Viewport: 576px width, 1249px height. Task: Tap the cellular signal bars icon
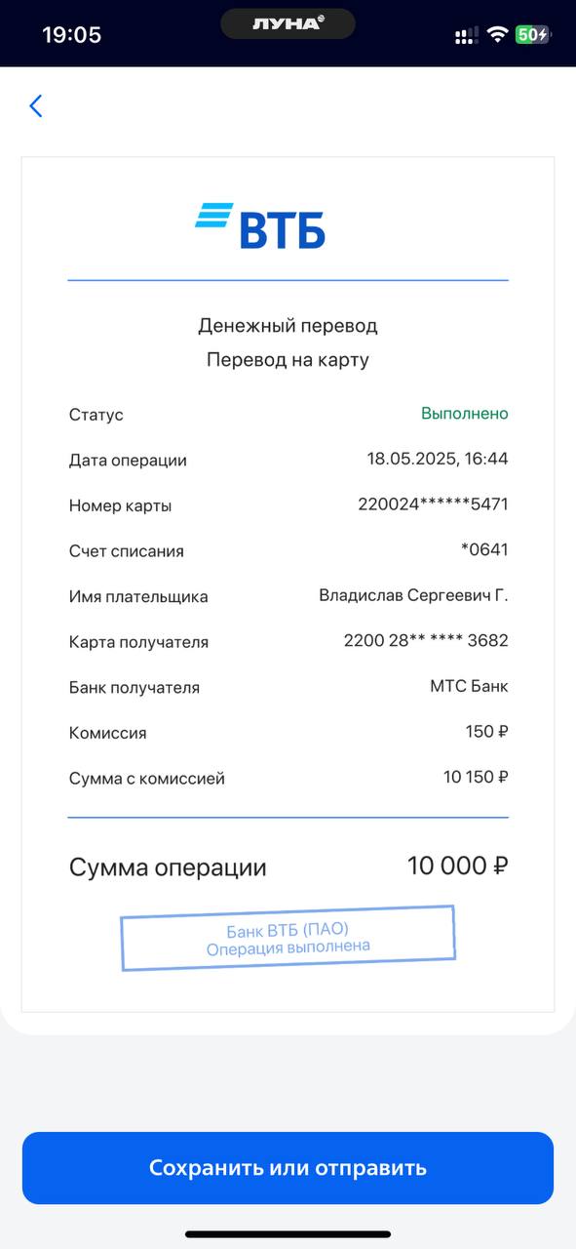466,35
